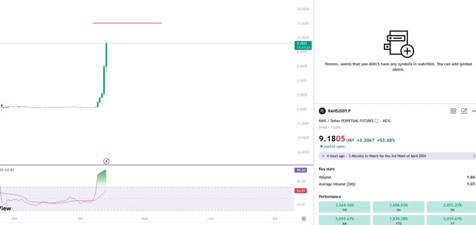Screen dimensions: 476x225
Task: Click the 'Volume' key stats row
Action: point(397,177)
